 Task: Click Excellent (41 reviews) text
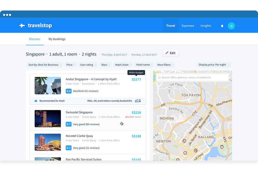click(x=85, y=91)
